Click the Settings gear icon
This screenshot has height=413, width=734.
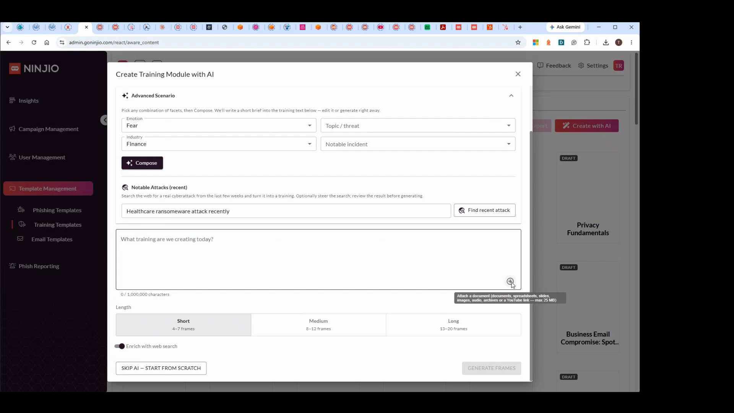581,65
